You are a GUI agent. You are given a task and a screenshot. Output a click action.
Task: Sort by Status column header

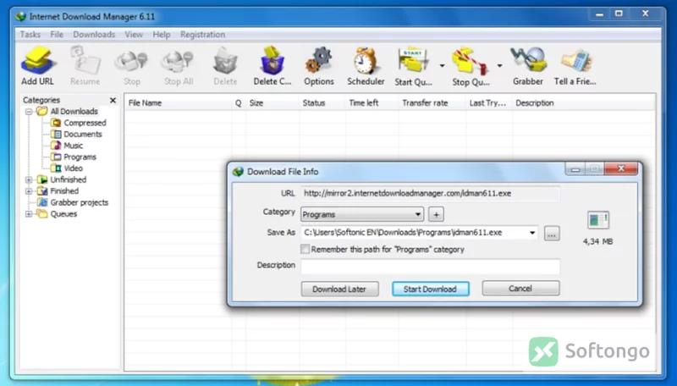(322, 103)
